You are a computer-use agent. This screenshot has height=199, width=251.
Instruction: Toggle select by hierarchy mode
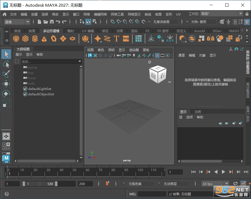[82, 22]
